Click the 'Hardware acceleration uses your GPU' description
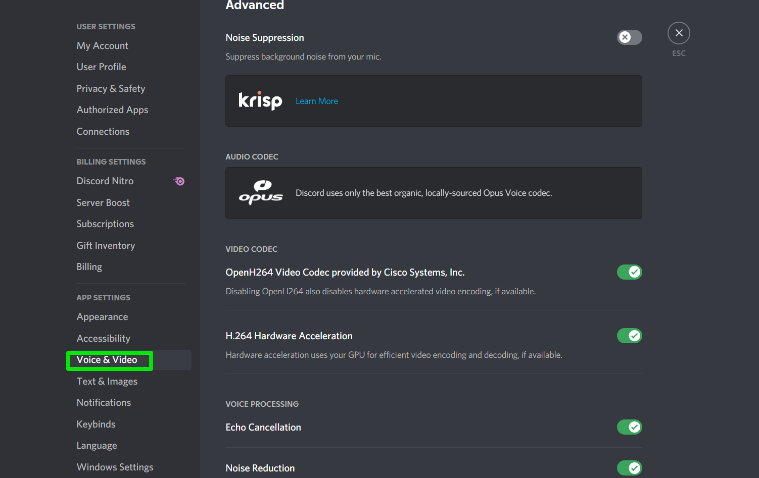759x478 pixels. 394,355
